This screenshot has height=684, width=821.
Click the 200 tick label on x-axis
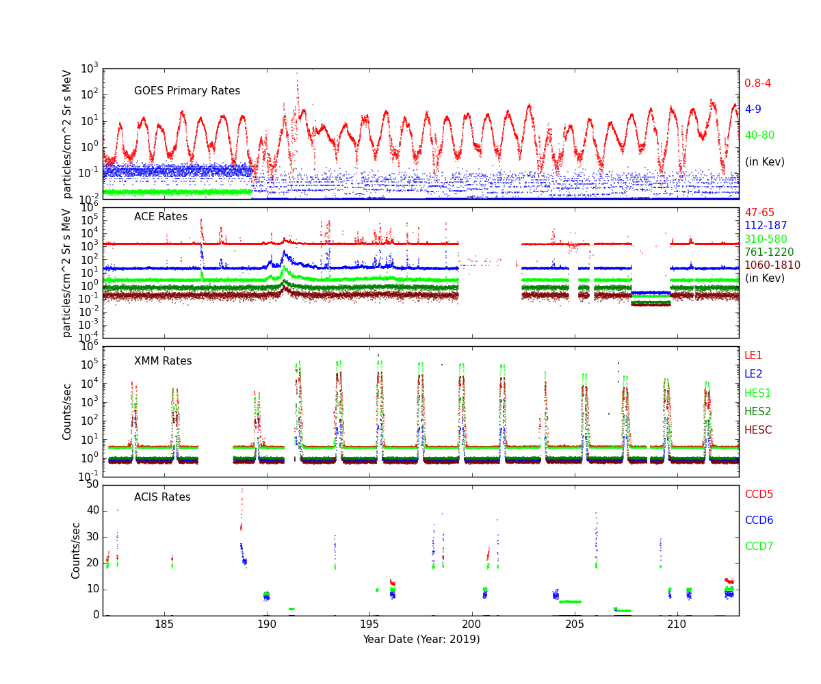(471, 626)
